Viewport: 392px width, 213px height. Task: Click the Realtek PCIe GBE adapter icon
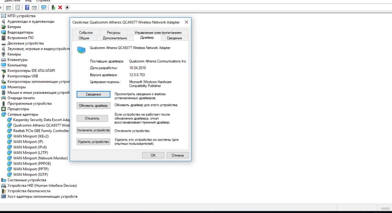(x=10, y=131)
